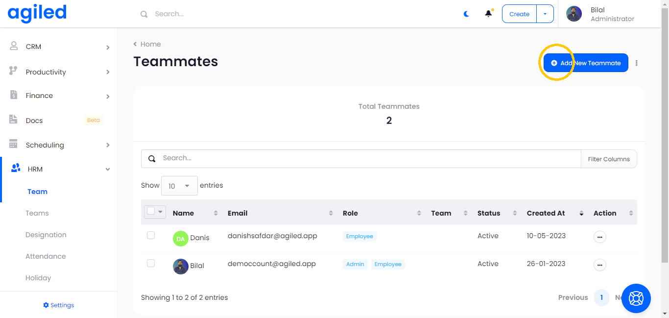Click the Filter Columns button

click(x=609, y=159)
